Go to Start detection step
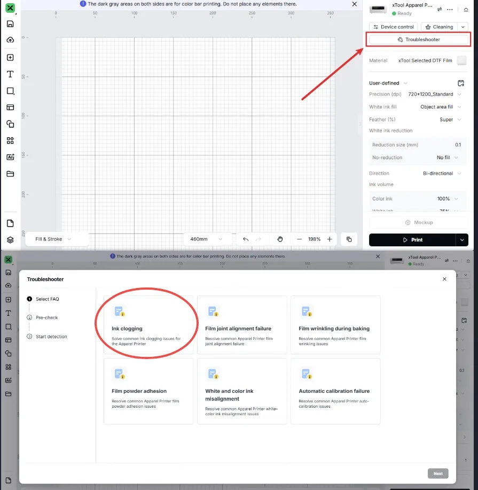Image resolution: width=478 pixels, height=490 pixels. (47, 337)
